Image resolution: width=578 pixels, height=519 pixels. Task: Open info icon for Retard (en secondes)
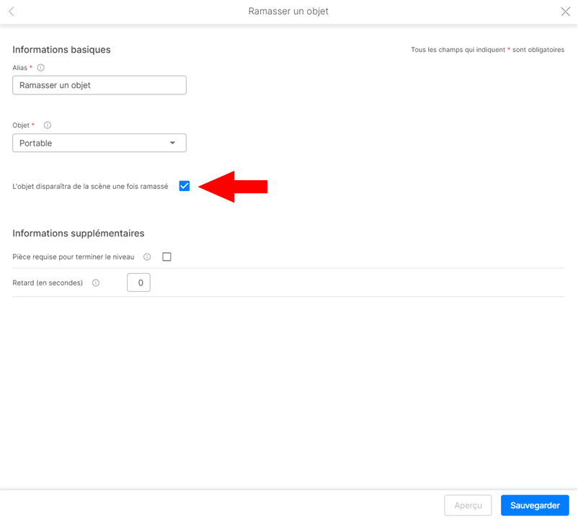[95, 283]
